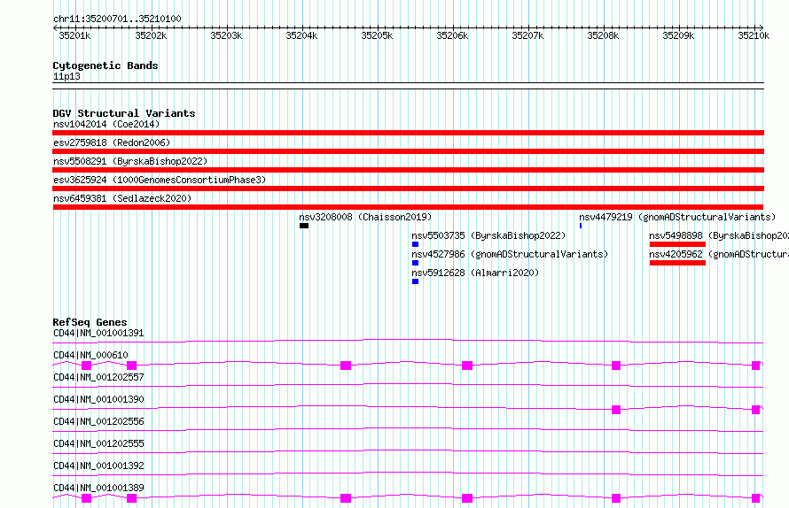The image size is (789, 508).
Task: Select the esv2759818 red variant bar
Action: click(408, 151)
